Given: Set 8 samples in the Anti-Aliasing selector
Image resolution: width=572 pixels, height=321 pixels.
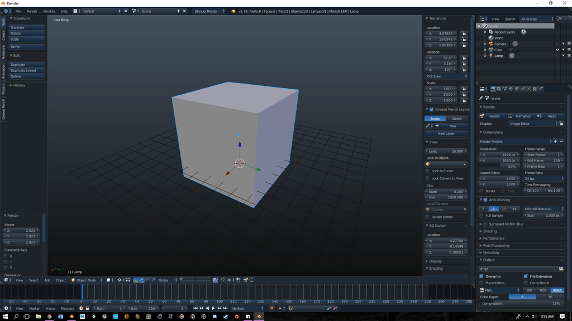Looking at the screenshot, I should [x=493, y=208].
